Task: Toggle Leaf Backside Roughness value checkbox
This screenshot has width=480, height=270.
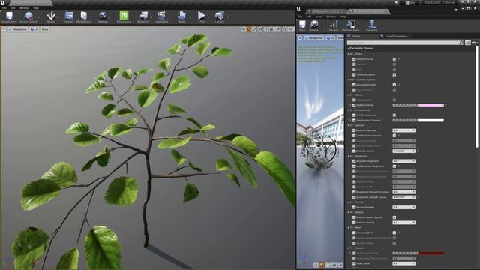Action: [394, 166]
